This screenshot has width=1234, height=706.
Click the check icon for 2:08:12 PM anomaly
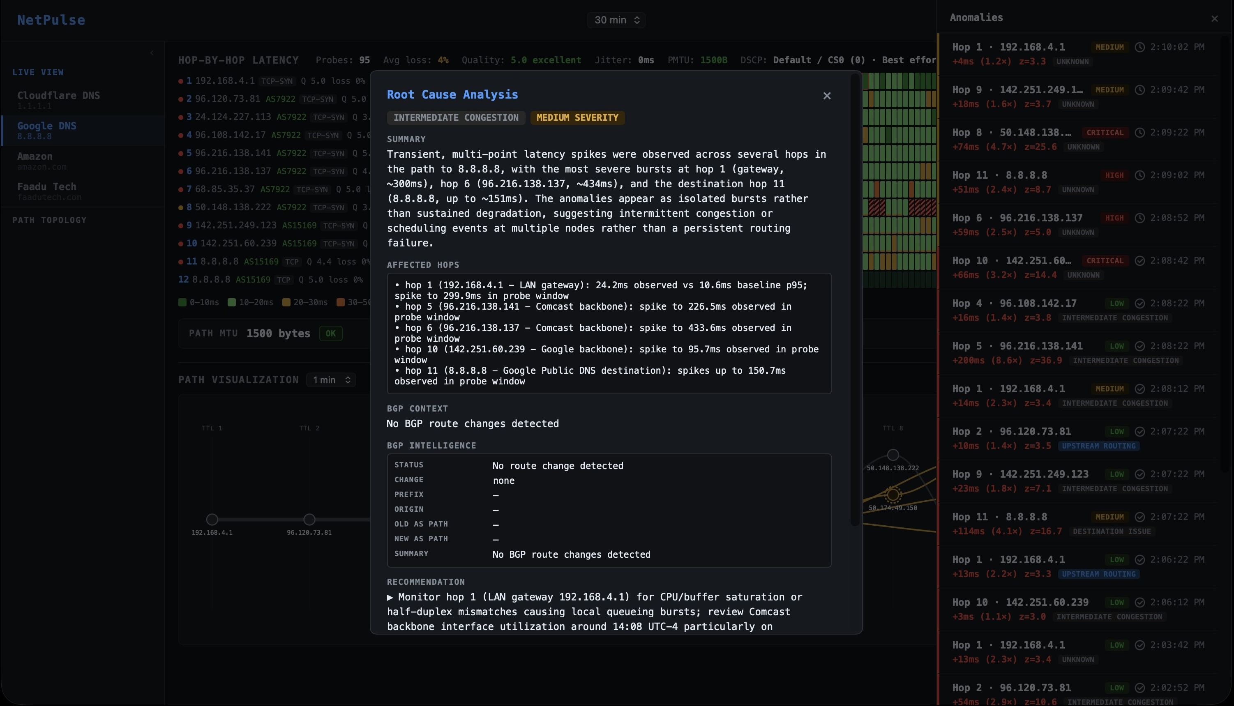[x=1140, y=389]
